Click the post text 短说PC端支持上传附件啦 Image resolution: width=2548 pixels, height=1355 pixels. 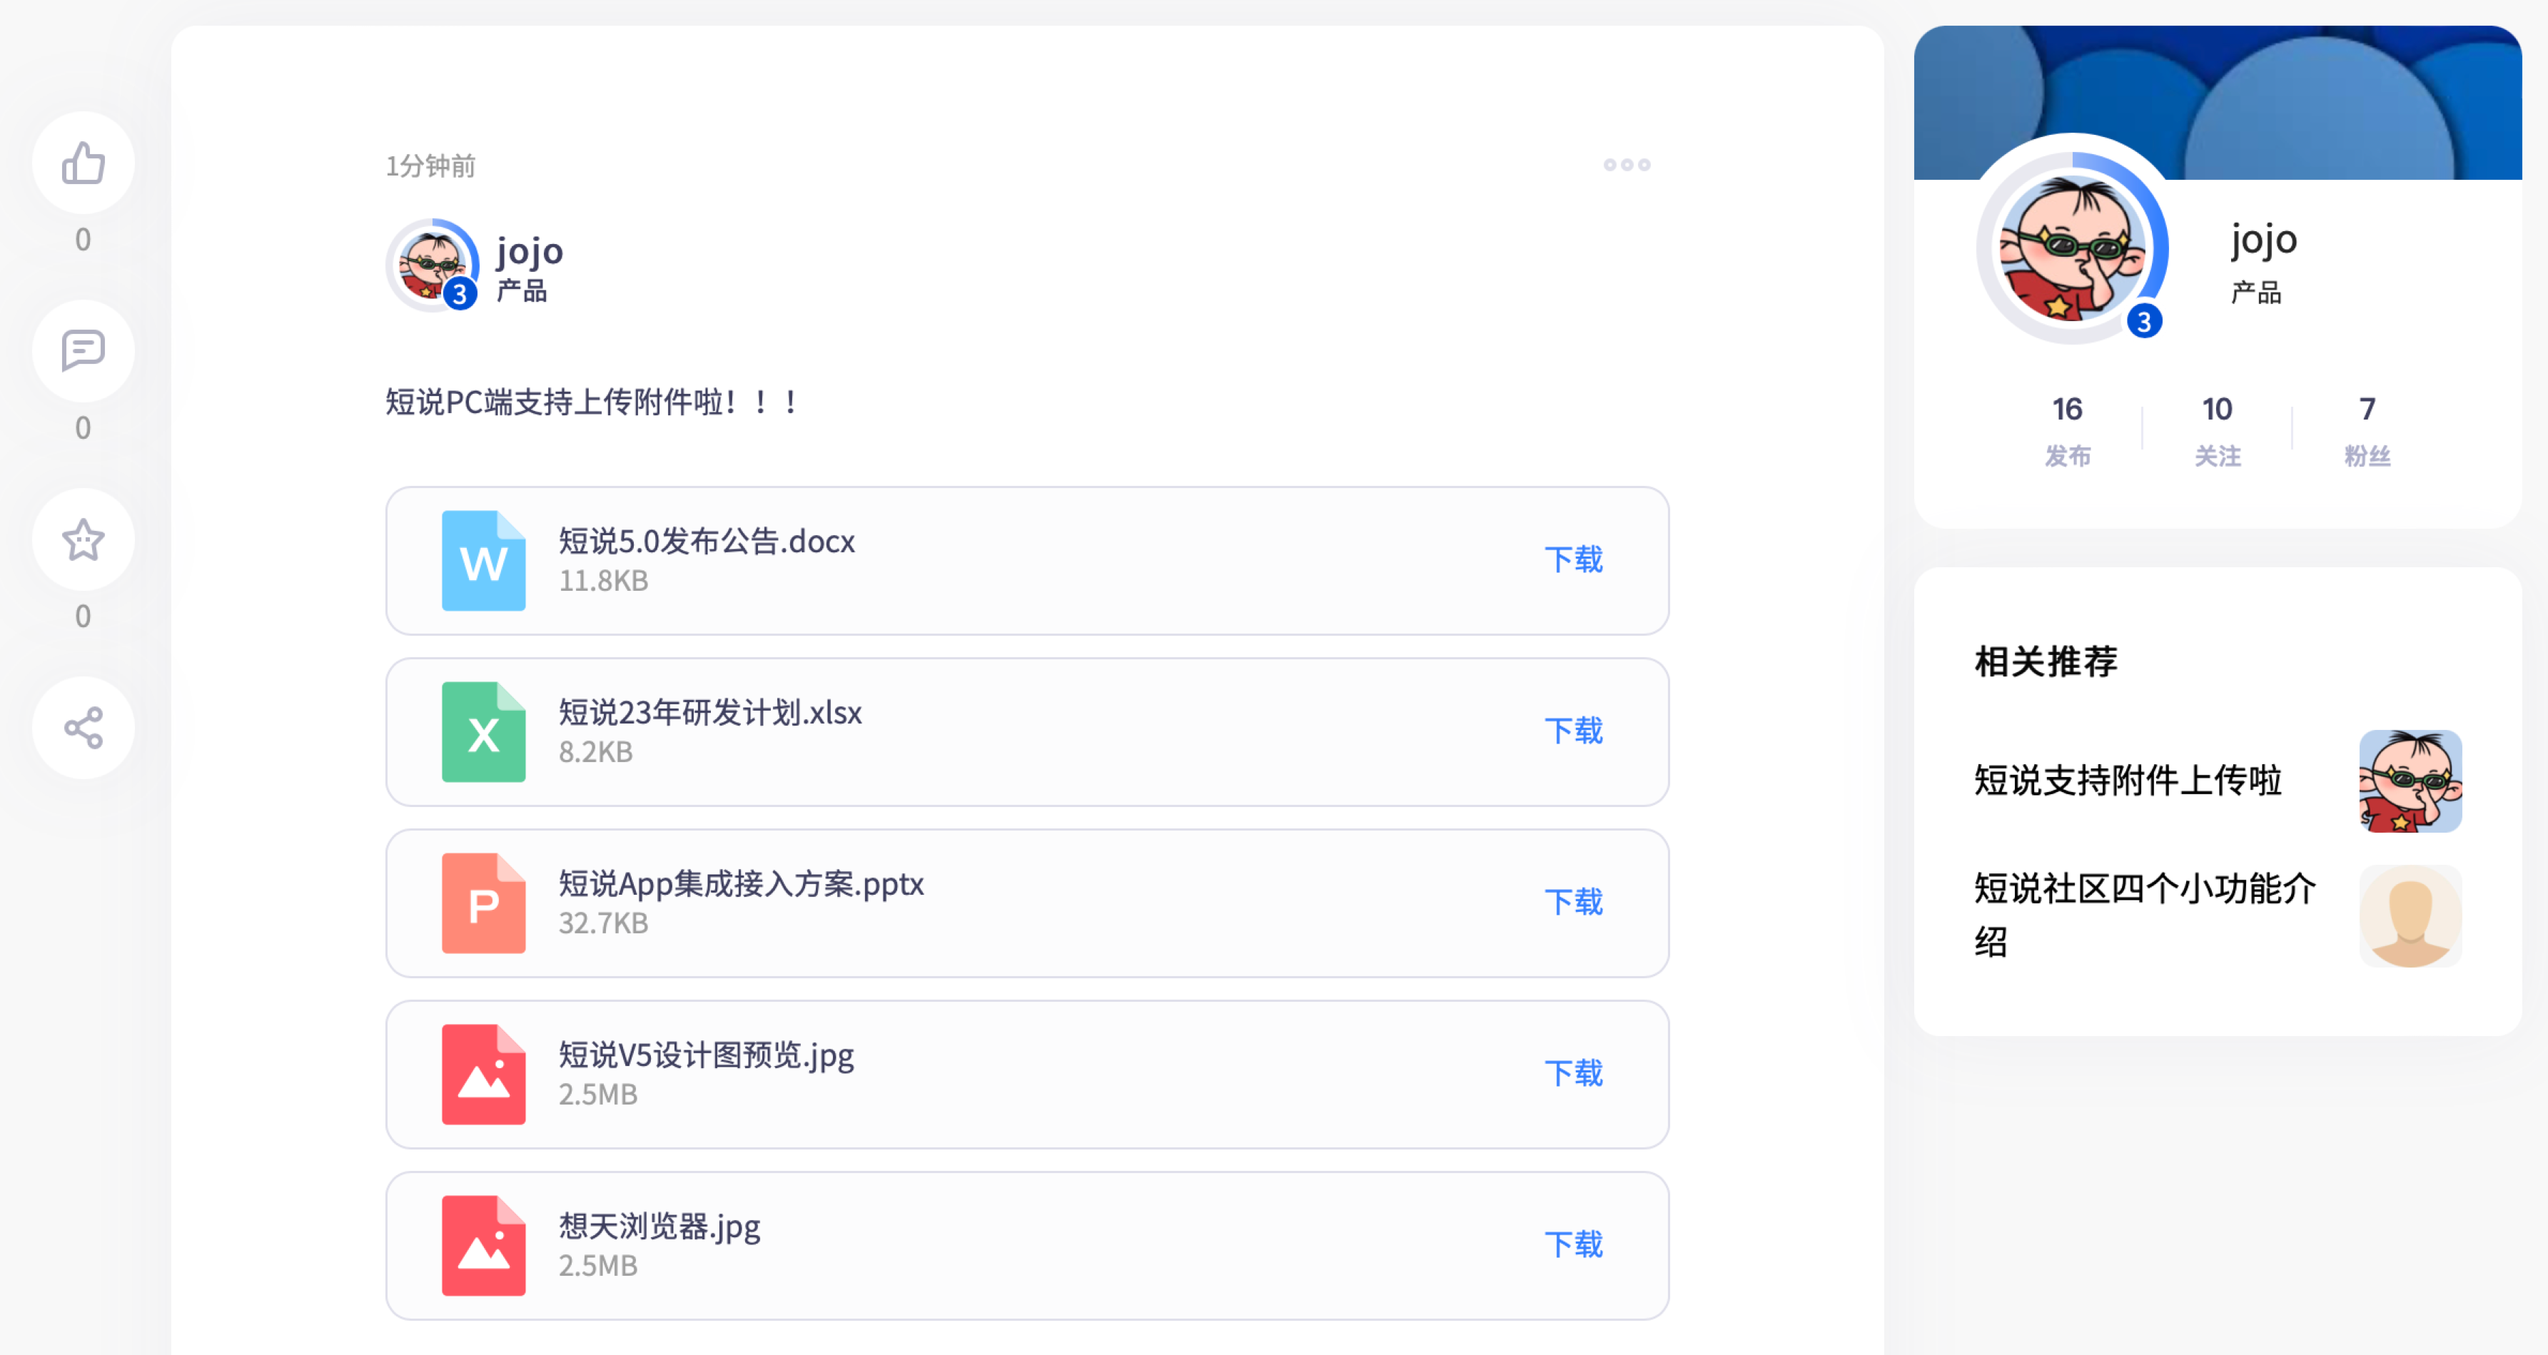592,402
